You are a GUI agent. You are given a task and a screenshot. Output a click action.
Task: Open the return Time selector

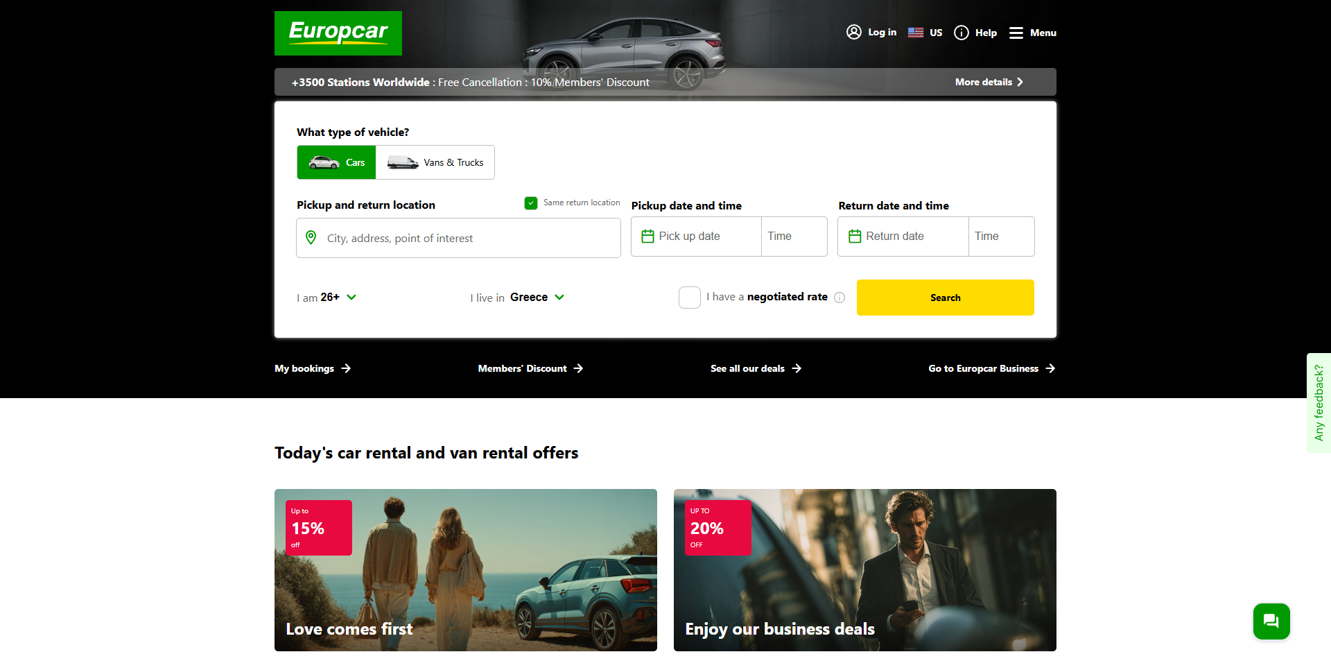pyautogui.click(x=1001, y=237)
